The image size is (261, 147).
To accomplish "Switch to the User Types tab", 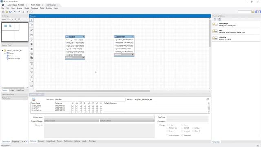I will click(20, 91).
